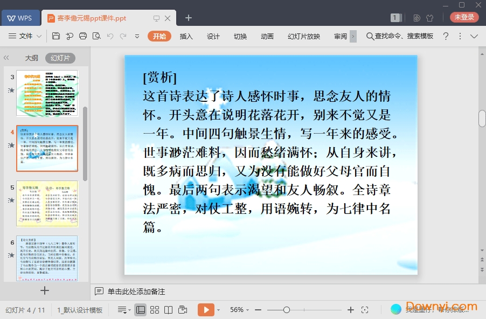Click the Undo arrow icon
The width and height of the screenshot is (486, 319).
click(110, 36)
